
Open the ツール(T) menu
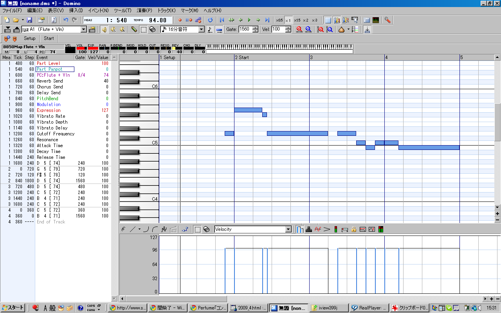(123, 10)
